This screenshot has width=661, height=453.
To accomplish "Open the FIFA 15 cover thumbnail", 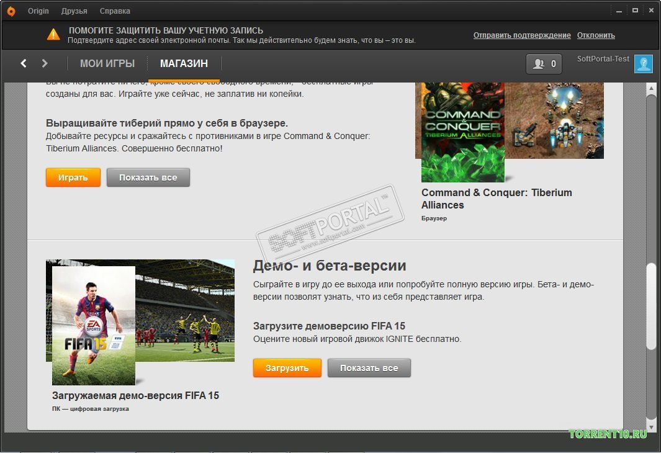I will (94, 325).
